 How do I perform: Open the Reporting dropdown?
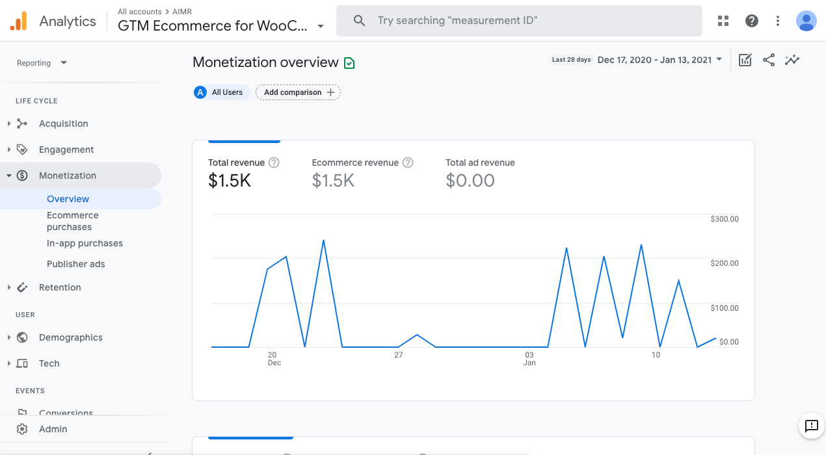[42, 63]
